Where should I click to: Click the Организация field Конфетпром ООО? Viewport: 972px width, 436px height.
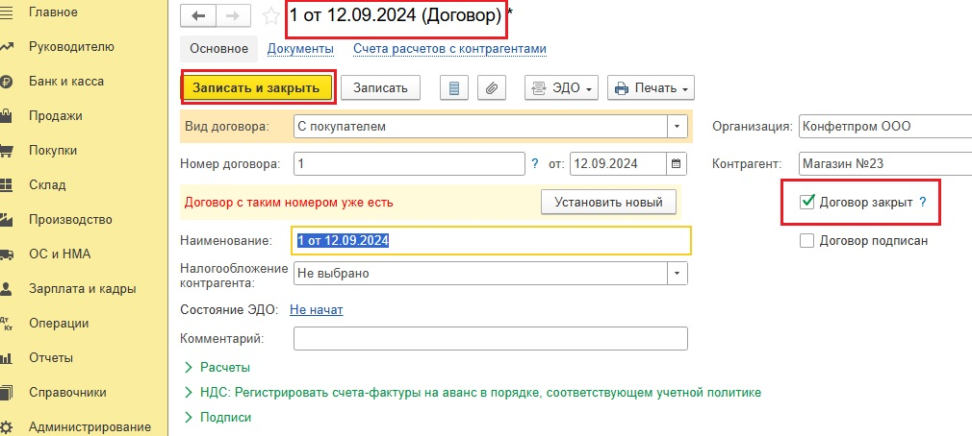coord(885,127)
